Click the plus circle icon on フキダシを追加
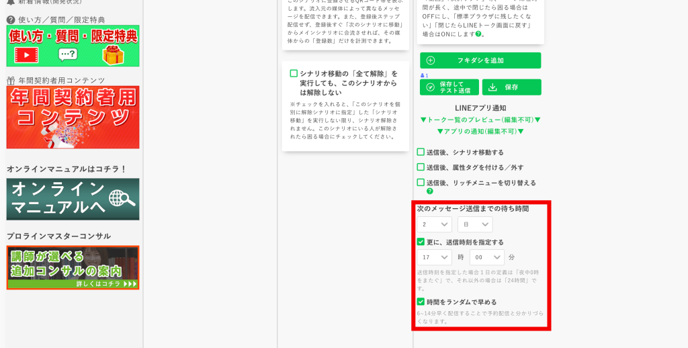The image size is (688, 348). (x=431, y=60)
